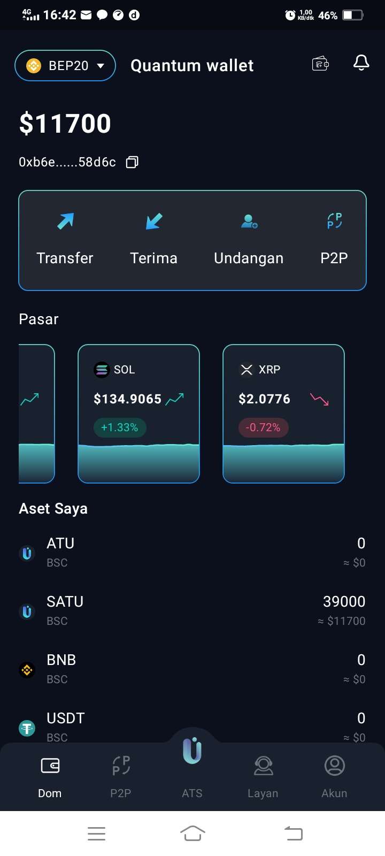Open the Layan support tab
The image size is (385, 856).
point(263,775)
